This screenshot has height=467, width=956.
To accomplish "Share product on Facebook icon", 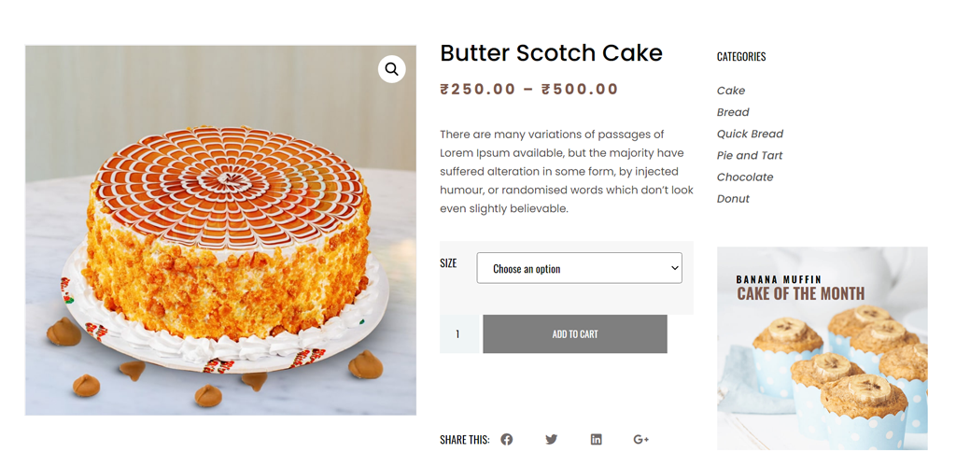I will [x=507, y=439].
